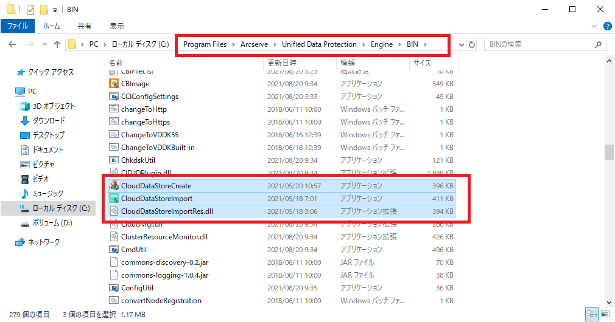Click the ChangeToVDDK55 batch file icon
Screen dimensions: 615x322
click(114, 135)
